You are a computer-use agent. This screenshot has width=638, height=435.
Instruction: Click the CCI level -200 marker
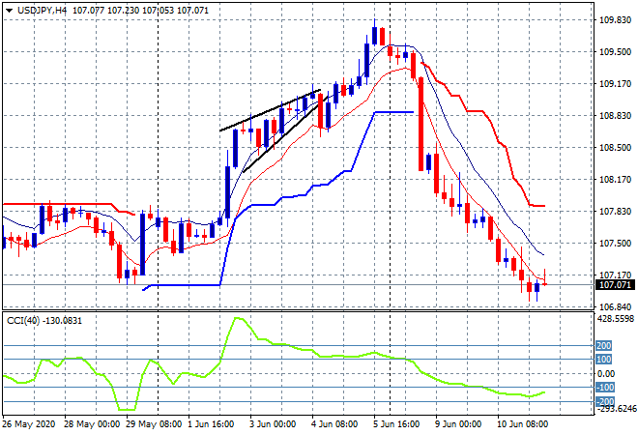pyautogui.click(x=605, y=402)
